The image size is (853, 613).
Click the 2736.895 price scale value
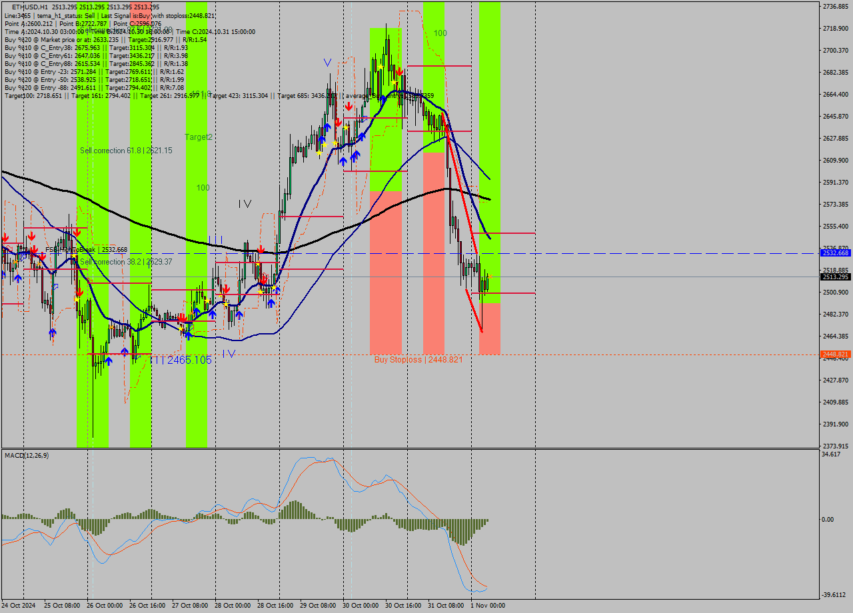point(835,7)
